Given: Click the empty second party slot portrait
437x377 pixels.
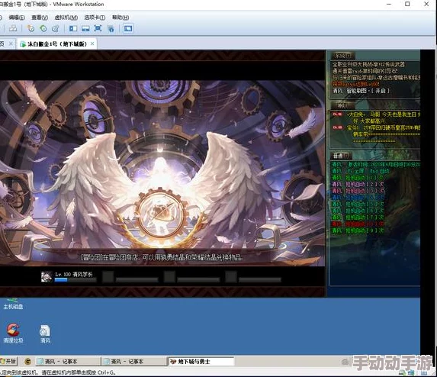Looking at the screenshot, I should click(x=108, y=276).
